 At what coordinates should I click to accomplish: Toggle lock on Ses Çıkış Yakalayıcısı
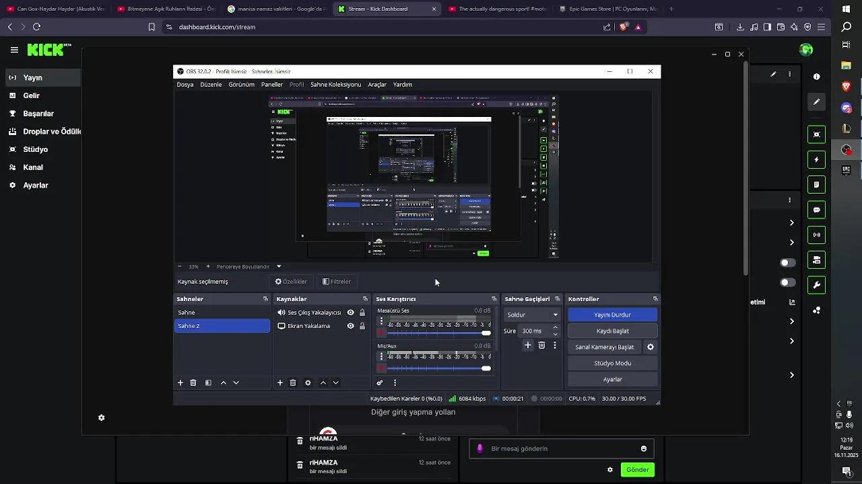(x=362, y=313)
